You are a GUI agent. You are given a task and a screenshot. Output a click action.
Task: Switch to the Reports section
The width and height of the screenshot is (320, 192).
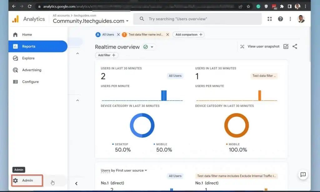click(15, 46)
